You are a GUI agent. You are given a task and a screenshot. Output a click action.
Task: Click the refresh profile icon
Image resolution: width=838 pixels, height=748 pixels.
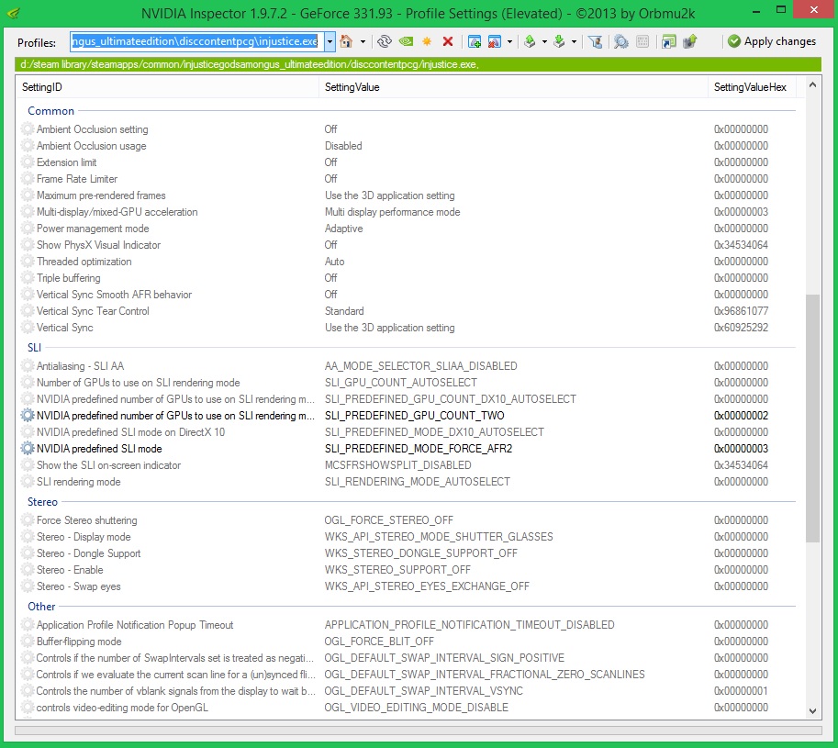[384, 41]
